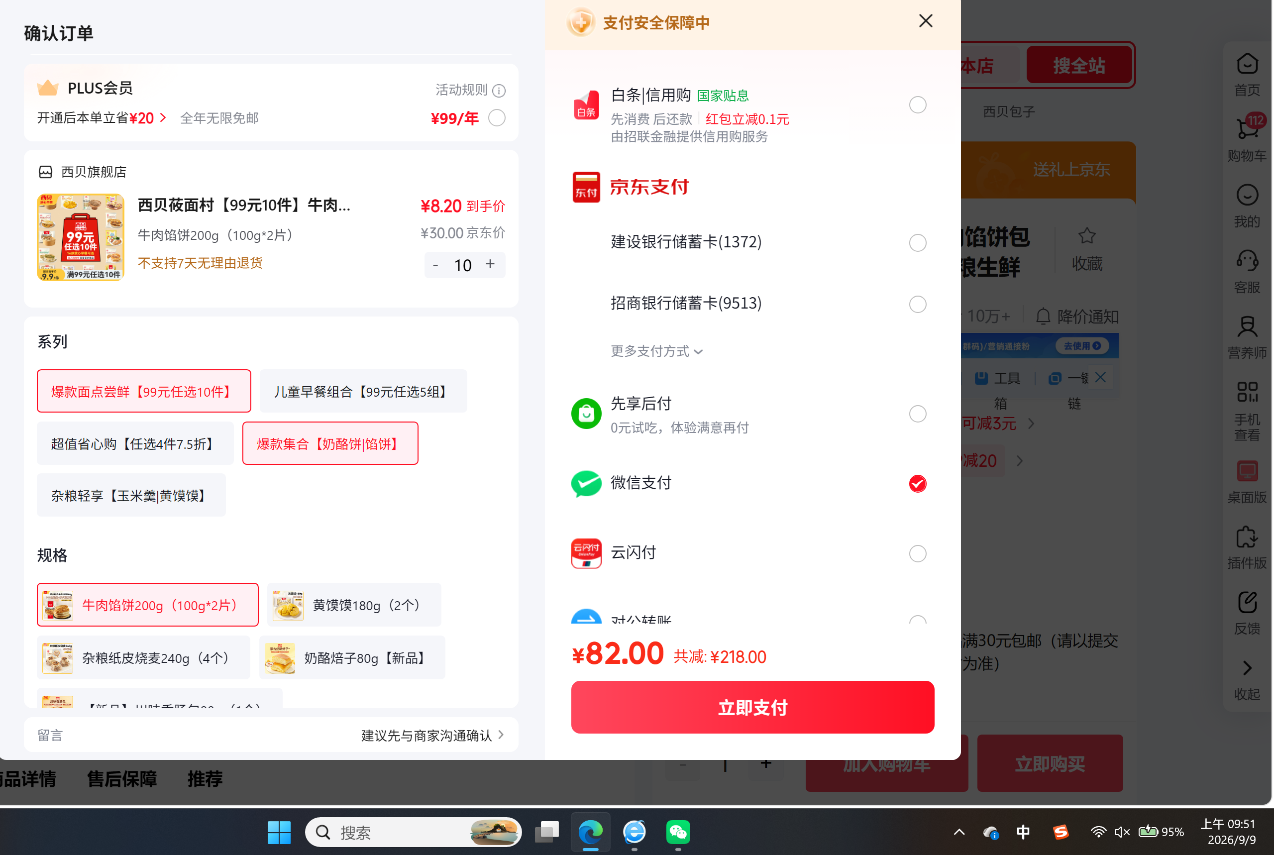Viewport: 1274px width, 855px height.
Task: Click the 收藏 star icon
Action: (1086, 235)
